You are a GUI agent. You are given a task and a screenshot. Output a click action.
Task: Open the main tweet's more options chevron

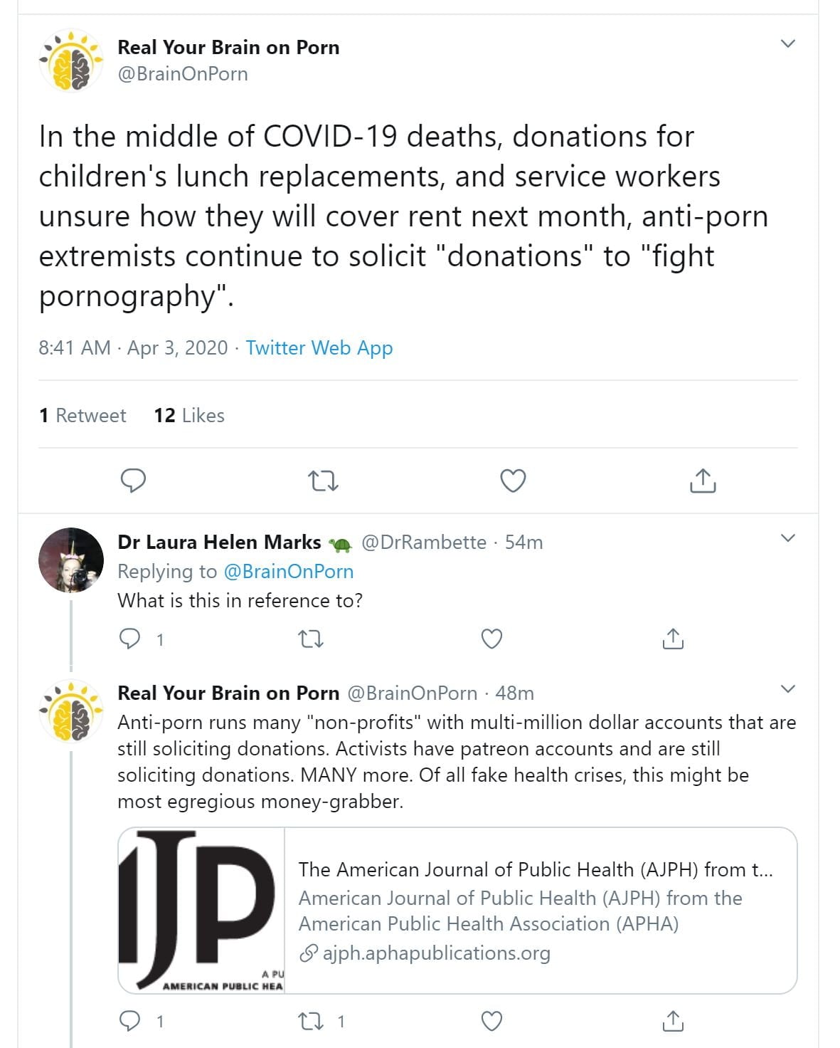click(x=787, y=43)
